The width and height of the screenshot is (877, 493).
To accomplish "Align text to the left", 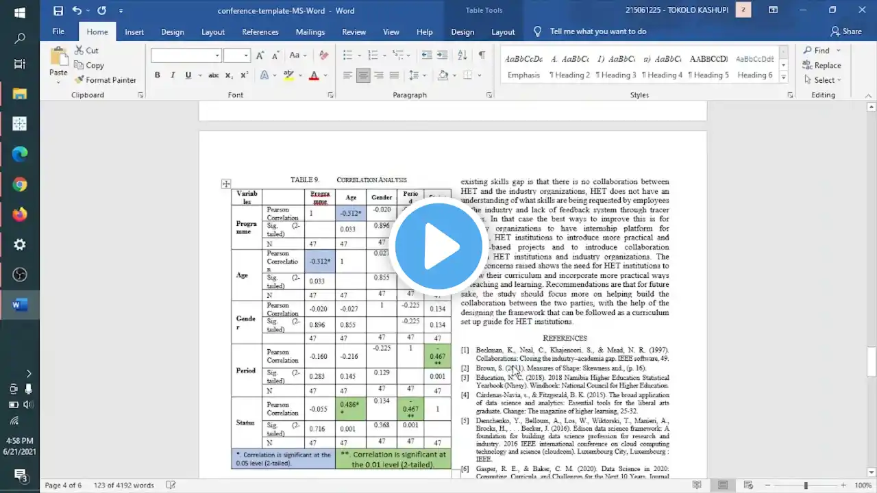I will [x=348, y=75].
